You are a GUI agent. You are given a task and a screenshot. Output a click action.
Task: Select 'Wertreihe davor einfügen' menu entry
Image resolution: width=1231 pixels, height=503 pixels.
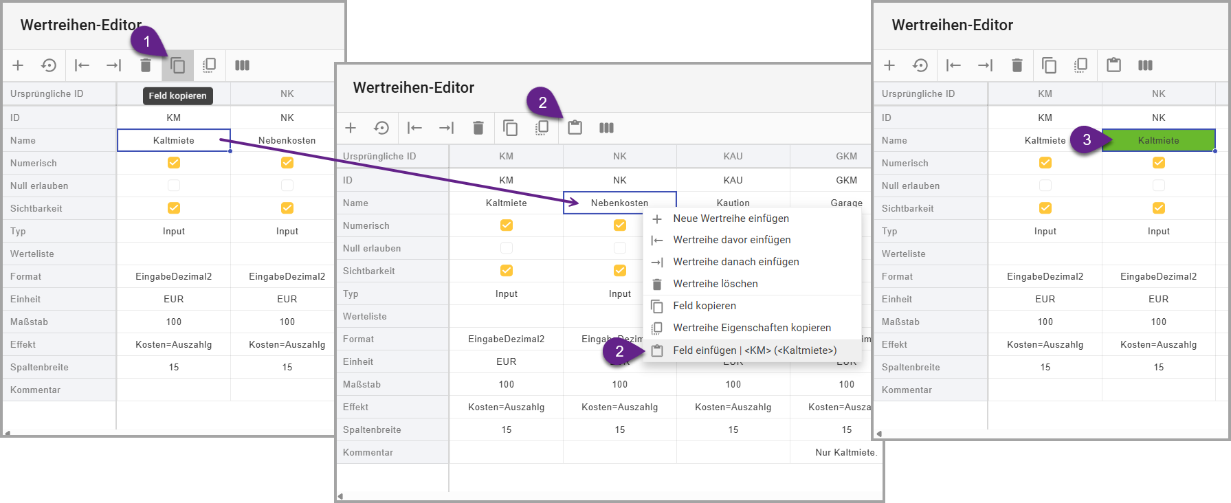752,240
